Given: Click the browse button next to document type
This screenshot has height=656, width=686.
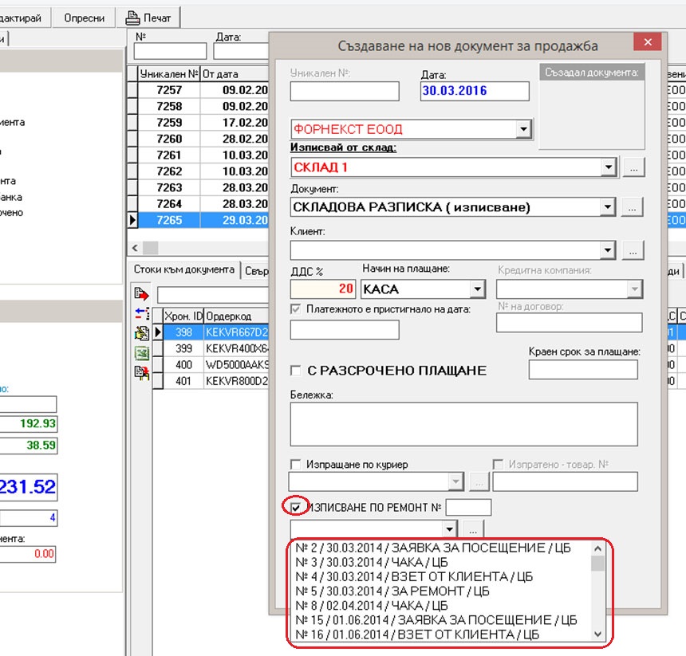Looking at the screenshot, I should coord(633,207).
